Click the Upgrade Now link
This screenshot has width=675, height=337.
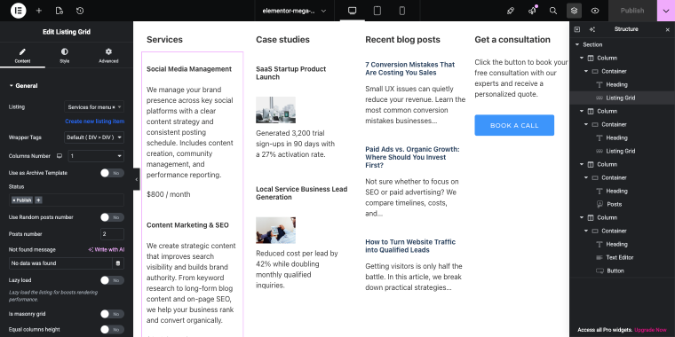click(650, 330)
